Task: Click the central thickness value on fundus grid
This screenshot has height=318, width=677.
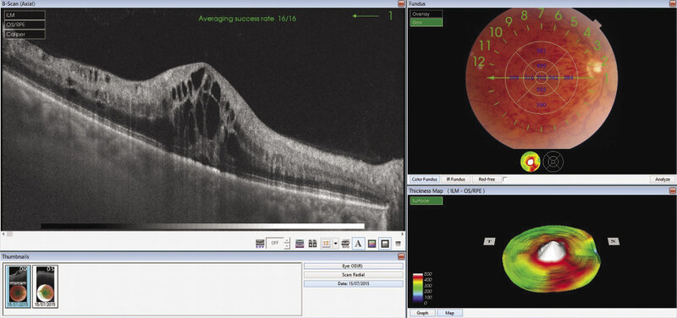Action: 541,78
